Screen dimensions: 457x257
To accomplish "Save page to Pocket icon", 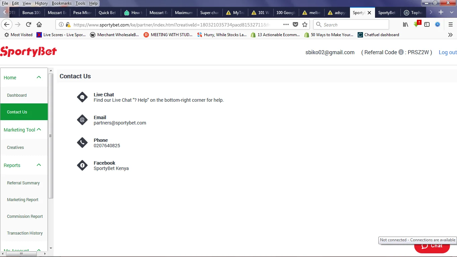I will coord(295,24).
